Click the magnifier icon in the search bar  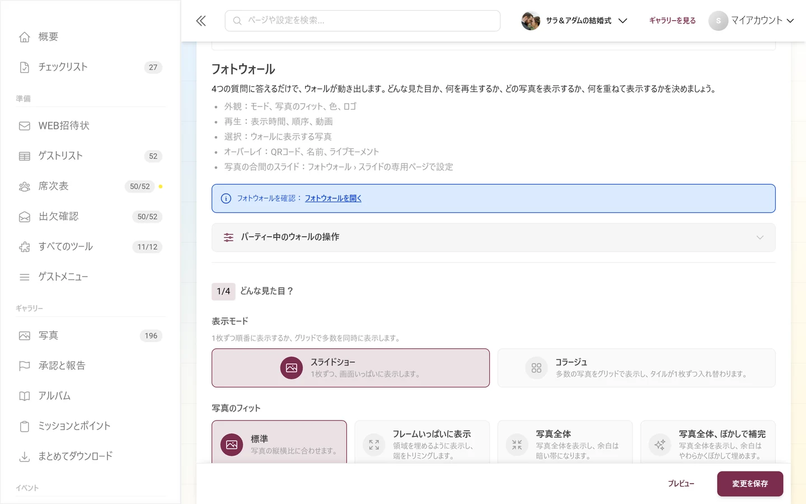pyautogui.click(x=237, y=21)
